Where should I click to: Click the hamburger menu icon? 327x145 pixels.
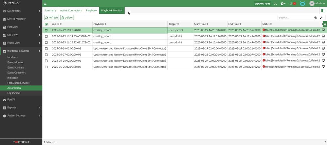tap(45, 4)
